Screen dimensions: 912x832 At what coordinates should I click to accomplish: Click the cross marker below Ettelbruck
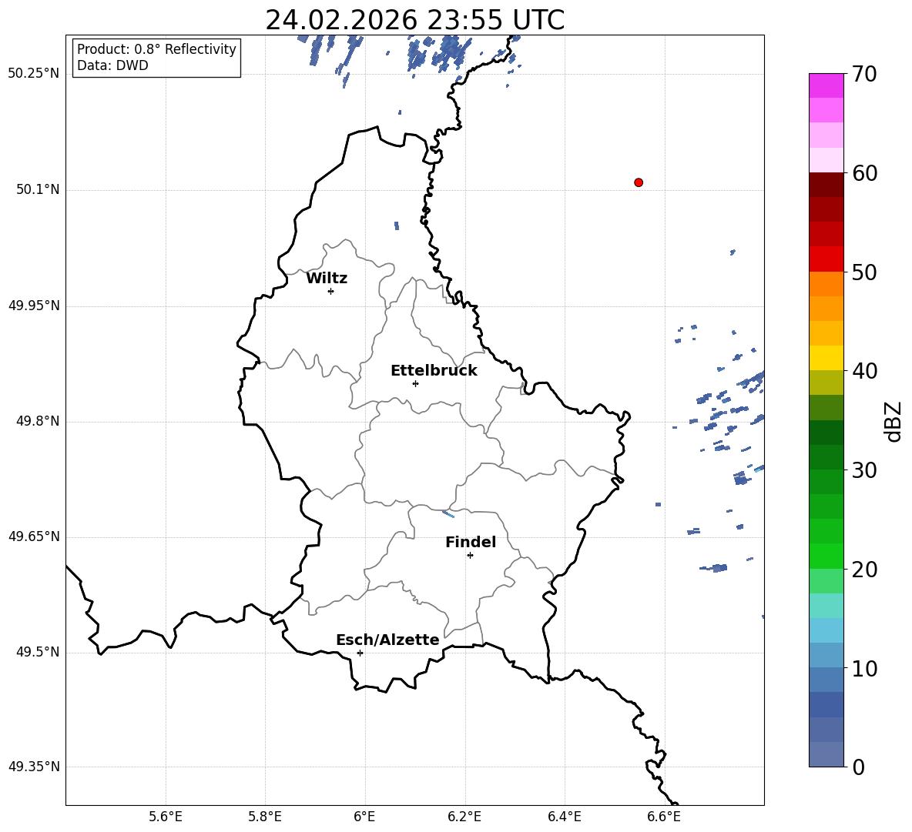click(415, 383)
